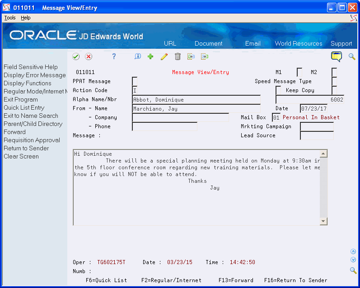This screenshot has width=360, height=288.
Task: Click the green plus add icon
Action: pos(150,56)
